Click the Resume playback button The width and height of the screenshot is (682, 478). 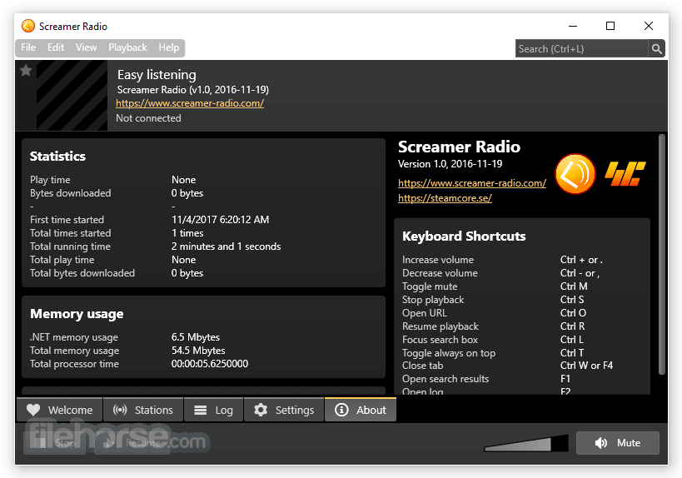pos(132,443)
